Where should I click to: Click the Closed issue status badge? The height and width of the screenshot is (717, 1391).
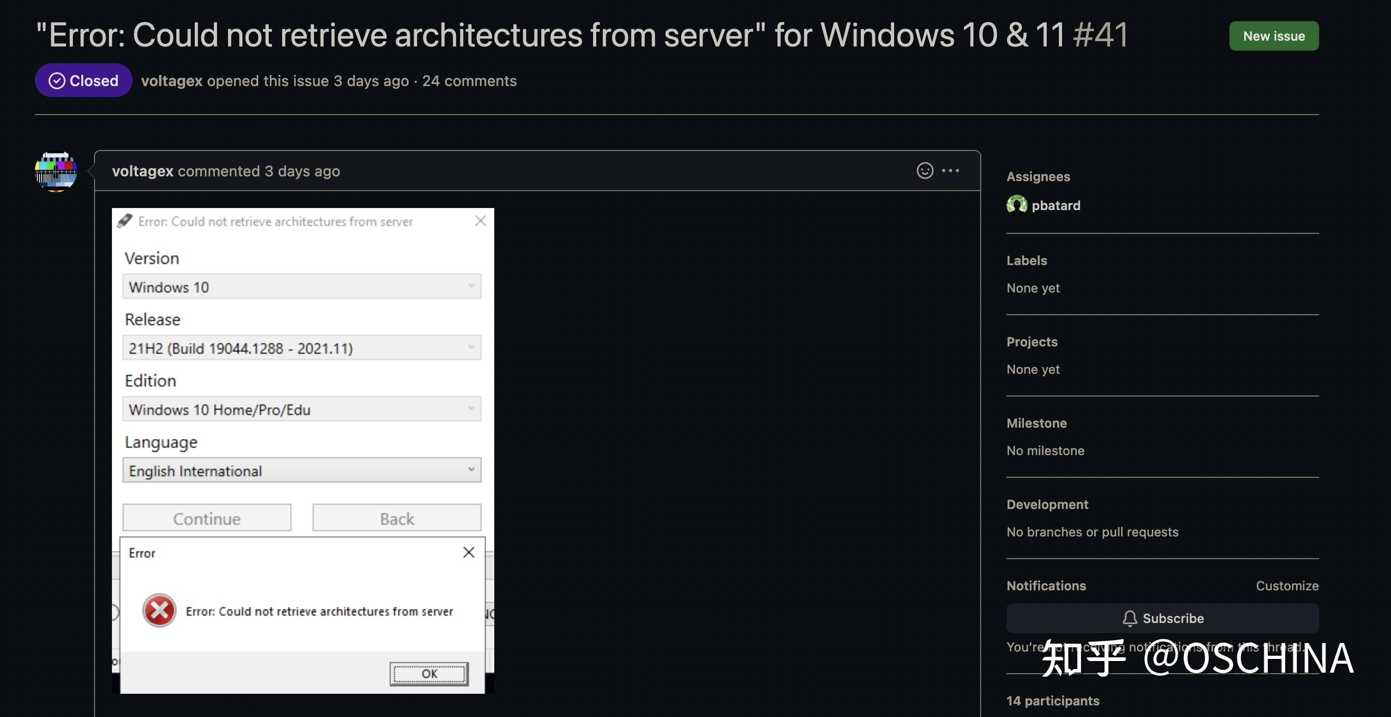(82, 80)
